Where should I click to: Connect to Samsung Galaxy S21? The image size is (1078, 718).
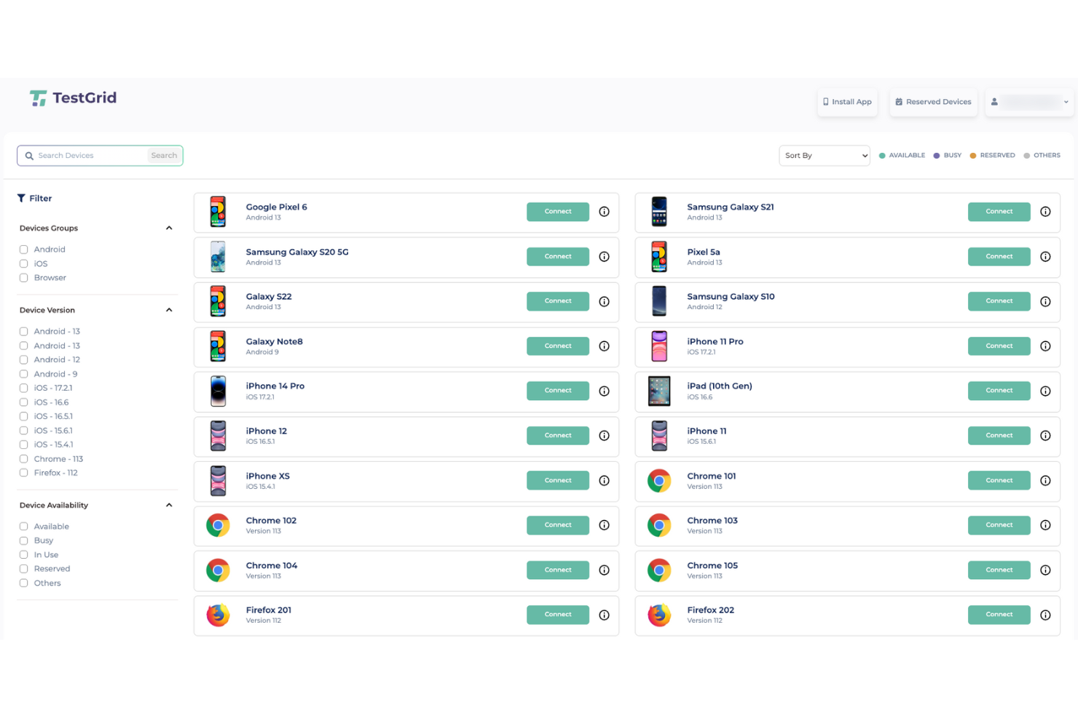tap(999, 212)
